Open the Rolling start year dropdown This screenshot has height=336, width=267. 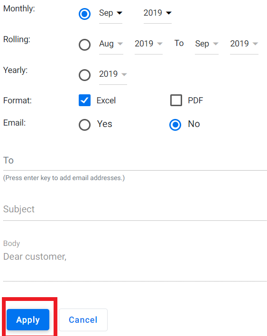pos(148,45)
